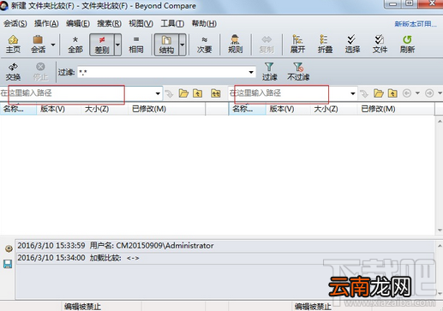The image size is (443, 311).
Task: Open the 主页 home toolbar button
Action: (x=13, y=45)
